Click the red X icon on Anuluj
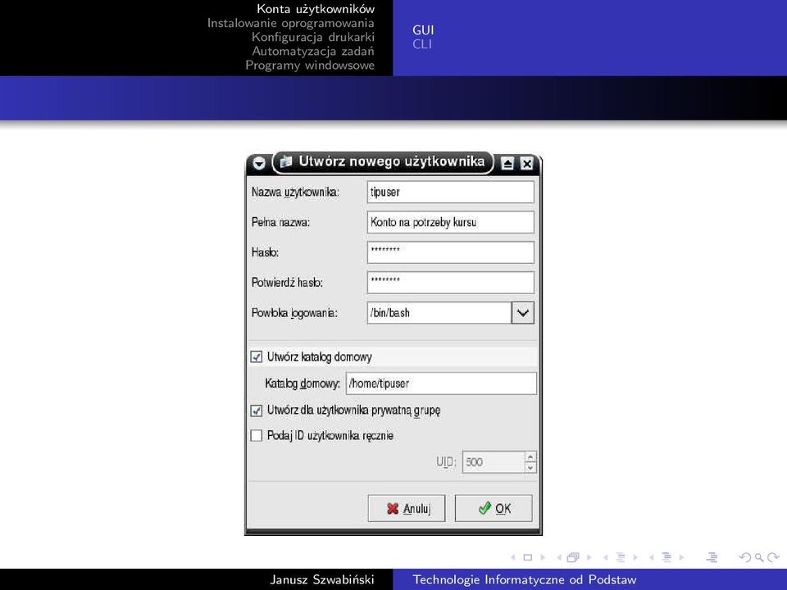Viewport: 787px width, 590px height. point(393,509)
